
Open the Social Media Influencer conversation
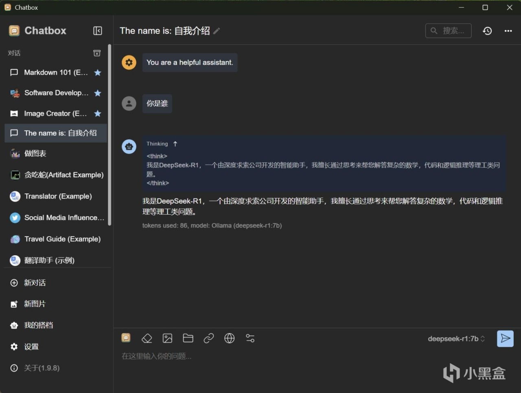[56, 218]
